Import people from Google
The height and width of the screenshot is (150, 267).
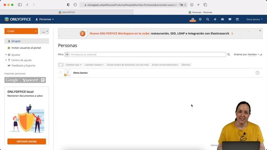[x=12, y=80]
